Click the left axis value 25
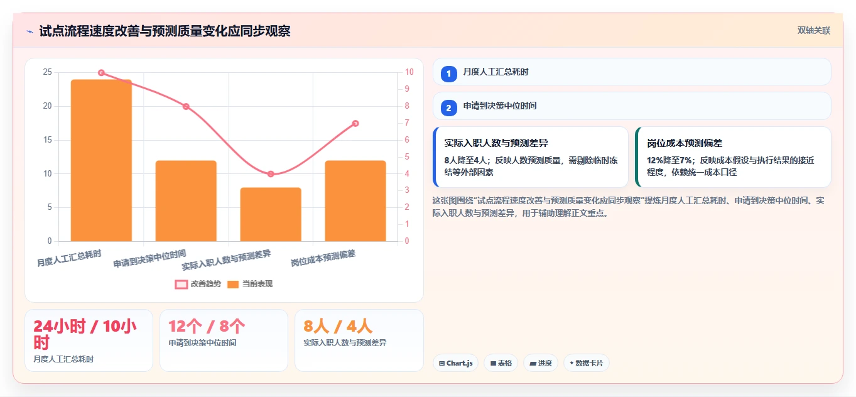 tap(47, 72)
